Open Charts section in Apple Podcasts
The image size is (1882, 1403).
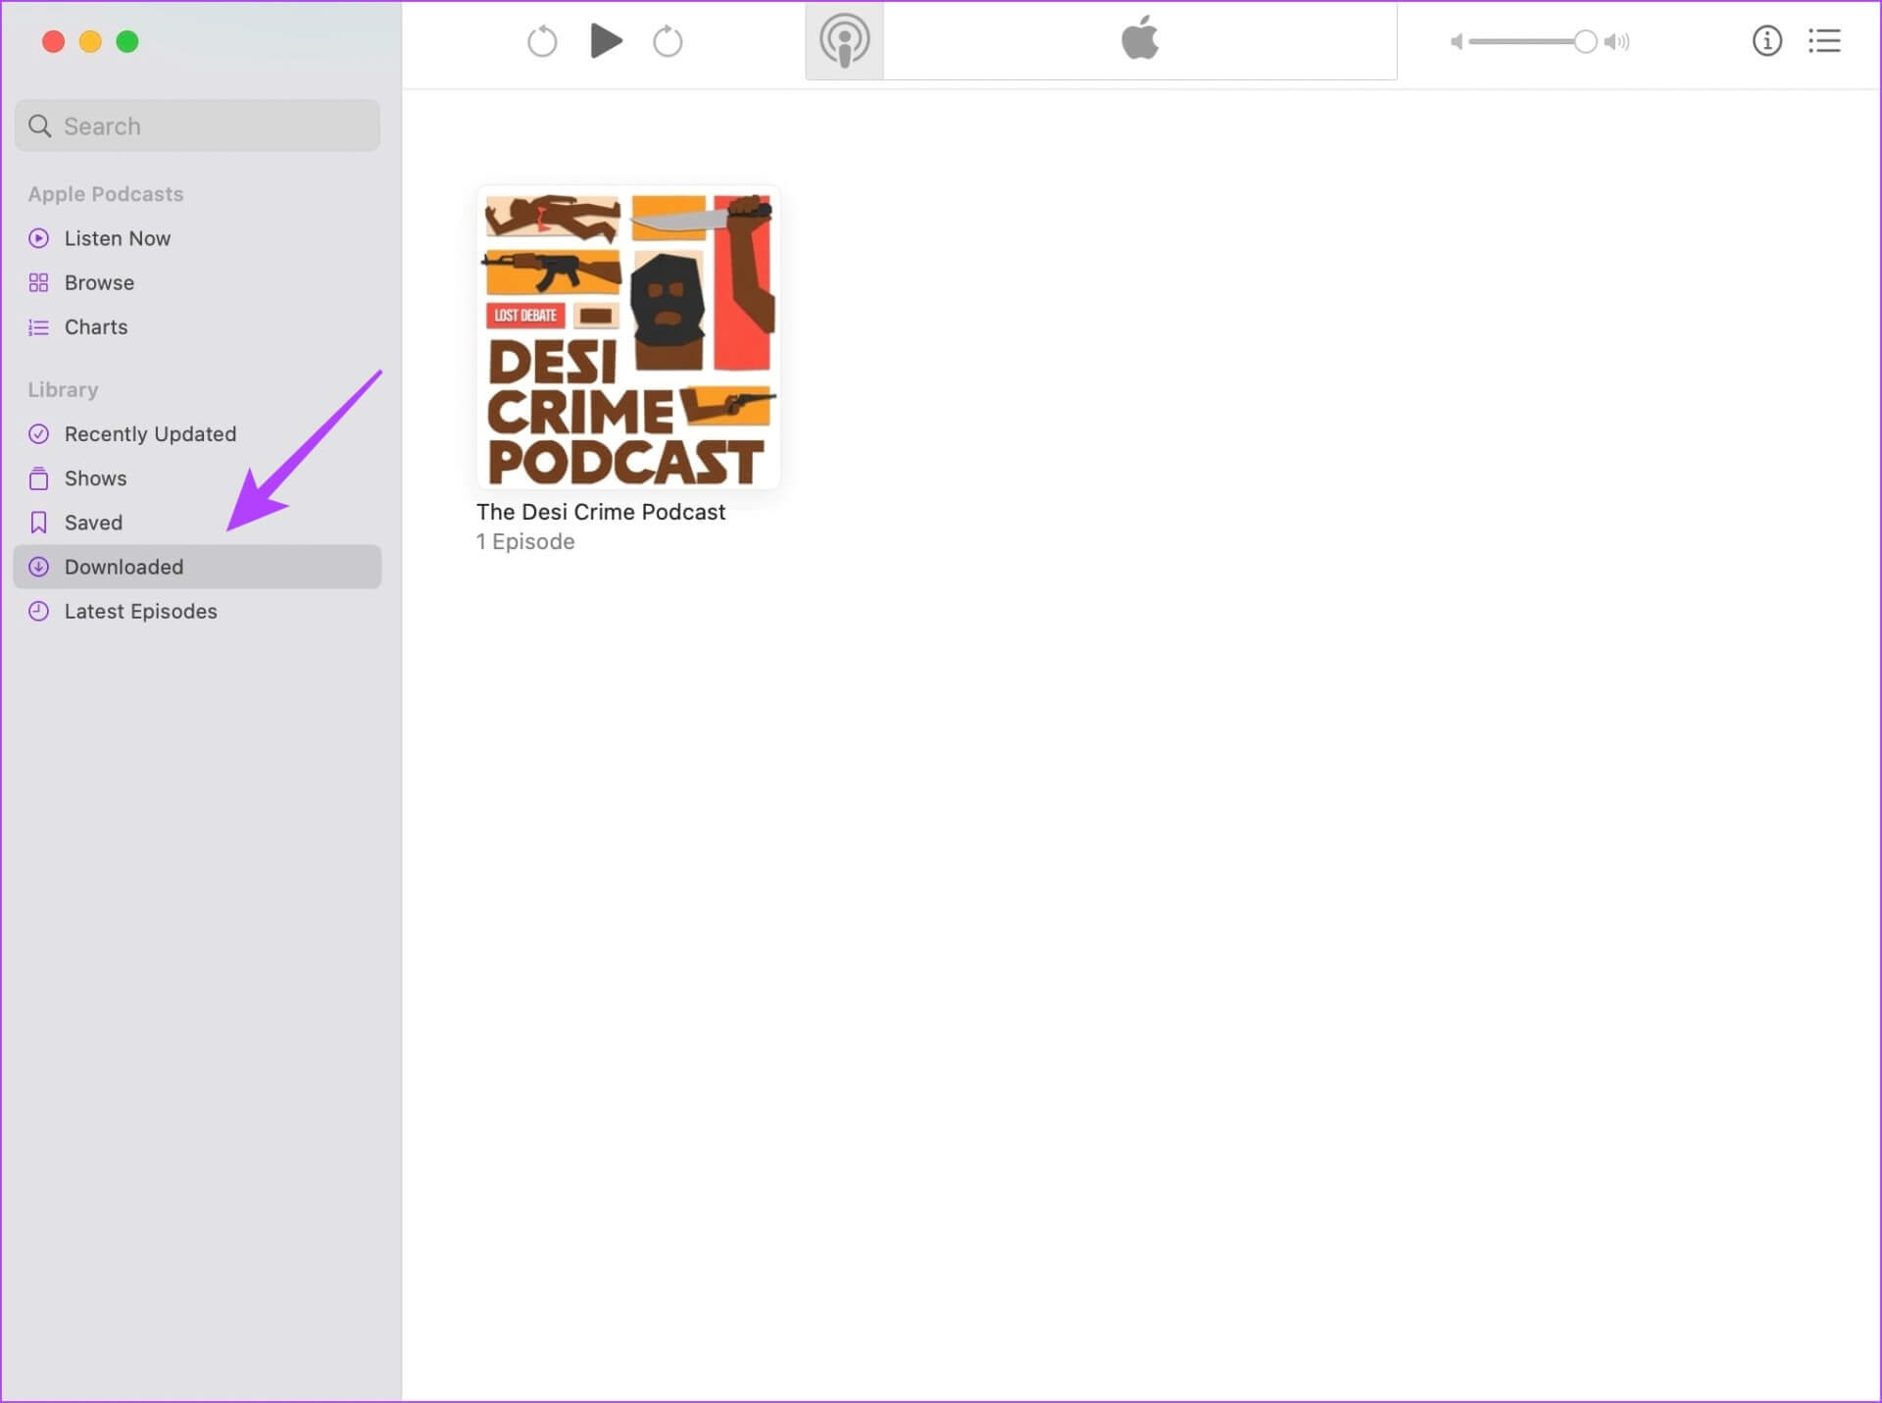click(x=96, y=326)
